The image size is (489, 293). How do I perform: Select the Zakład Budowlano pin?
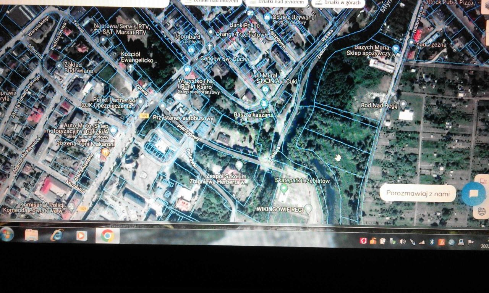click(59, 65)
